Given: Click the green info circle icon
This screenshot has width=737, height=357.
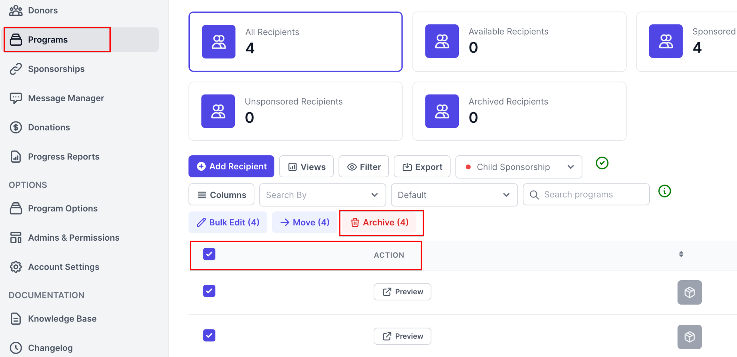Looking at the screenshot, I should tap(664, 191).
